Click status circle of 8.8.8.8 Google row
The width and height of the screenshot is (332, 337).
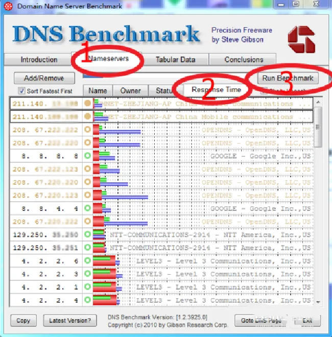[87, 156]
